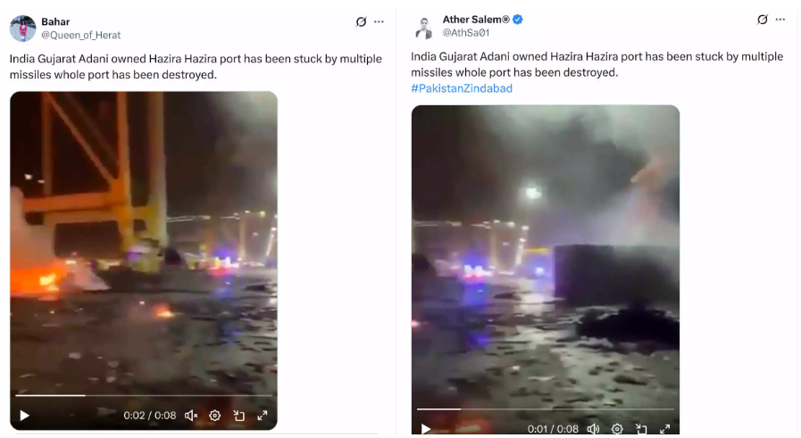Expand right video to fullscreen

tap(664, 429)
